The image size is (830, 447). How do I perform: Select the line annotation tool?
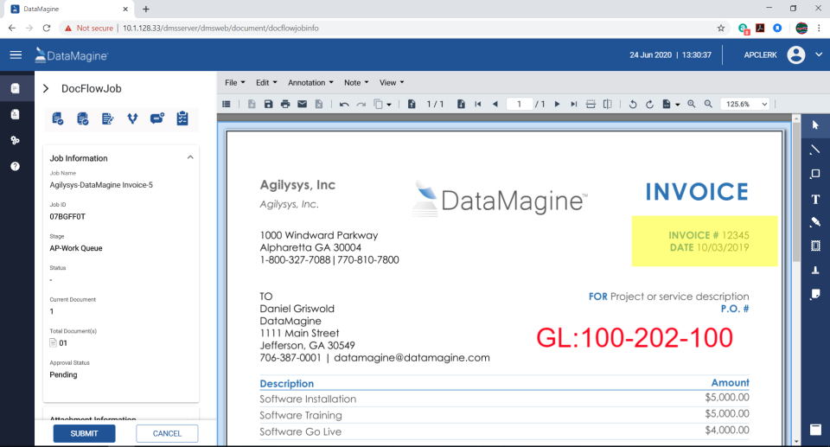click(x=815, y=150)
